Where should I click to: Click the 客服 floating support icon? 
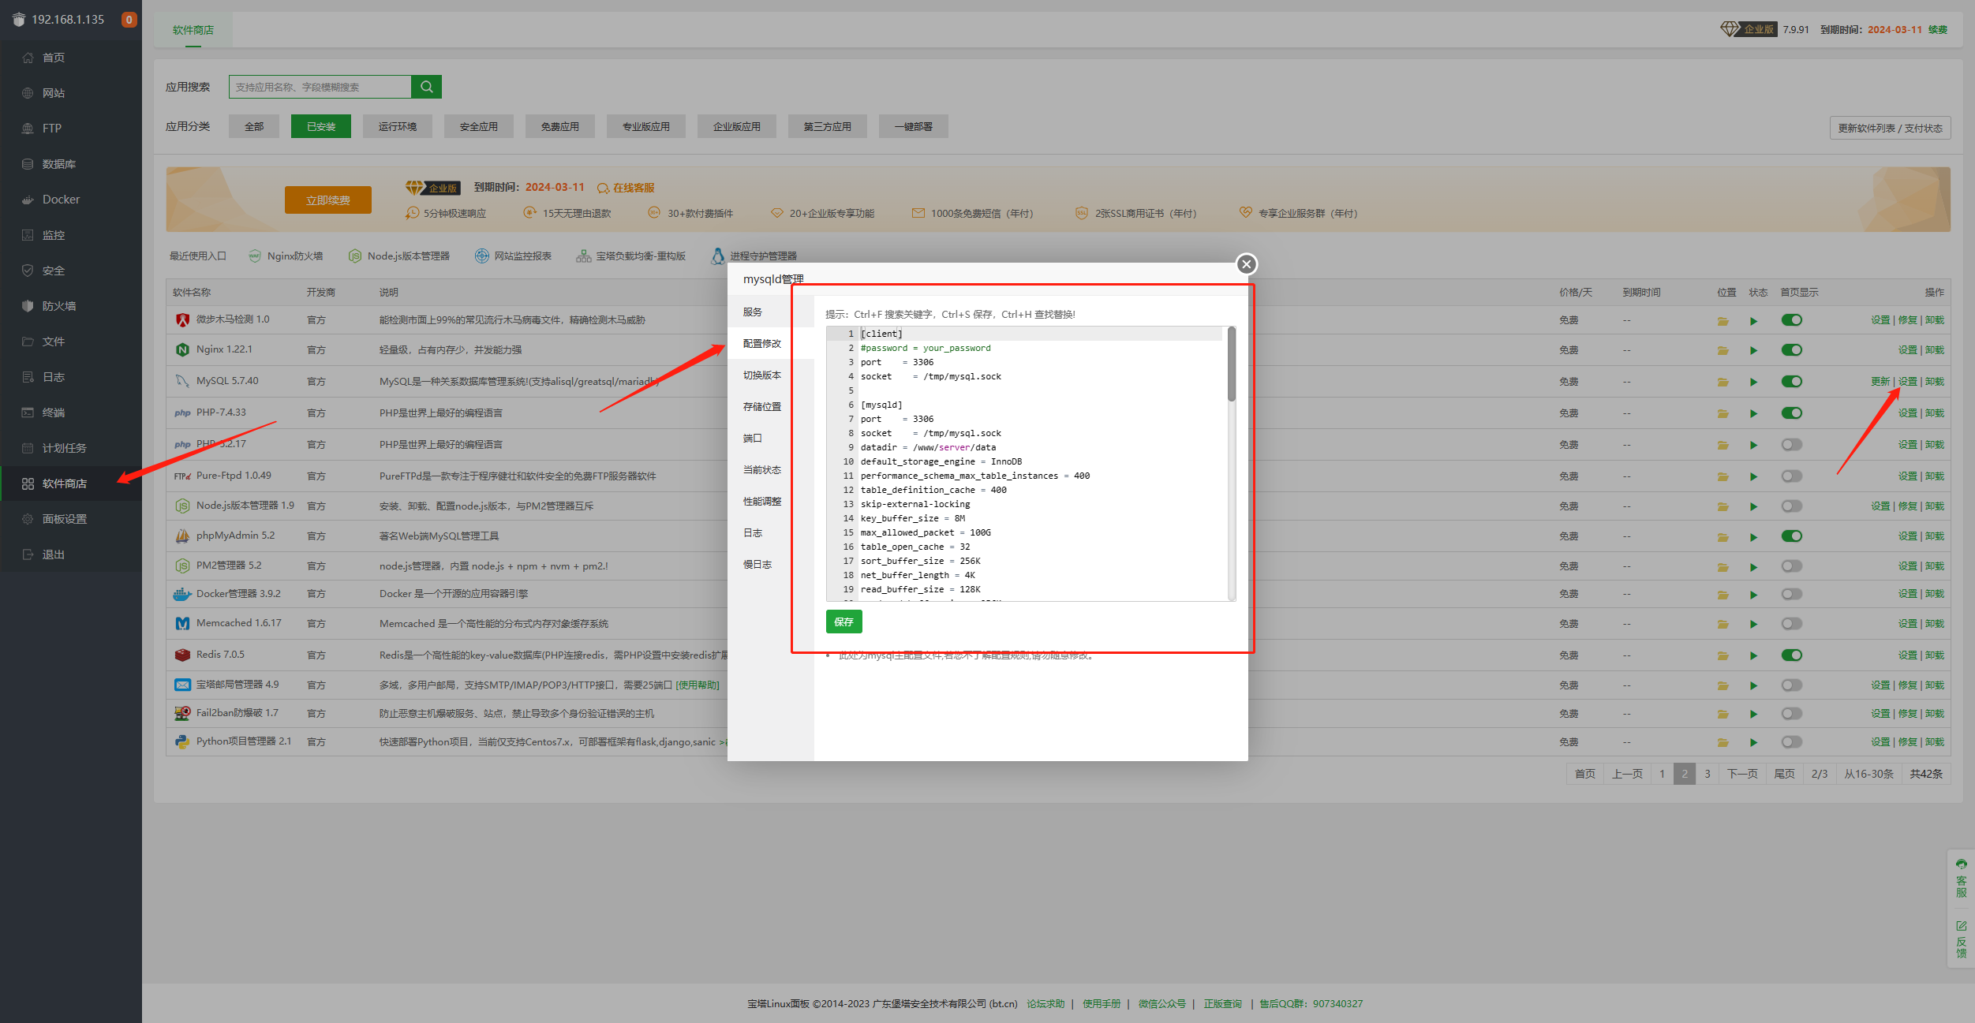(1962, 877)
